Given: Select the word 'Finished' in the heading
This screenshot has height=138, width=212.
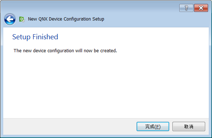Looking at the screenshot, I should click(45, 37).
